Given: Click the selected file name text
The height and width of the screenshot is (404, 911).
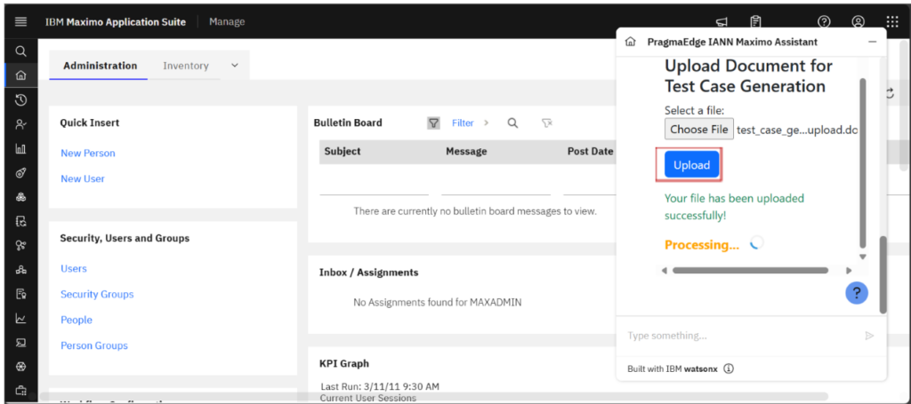Looking at the screenshot, I should tap(797, 130).
